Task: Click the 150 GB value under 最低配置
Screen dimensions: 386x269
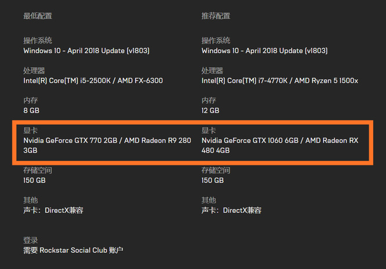Action: click(34, 180)
